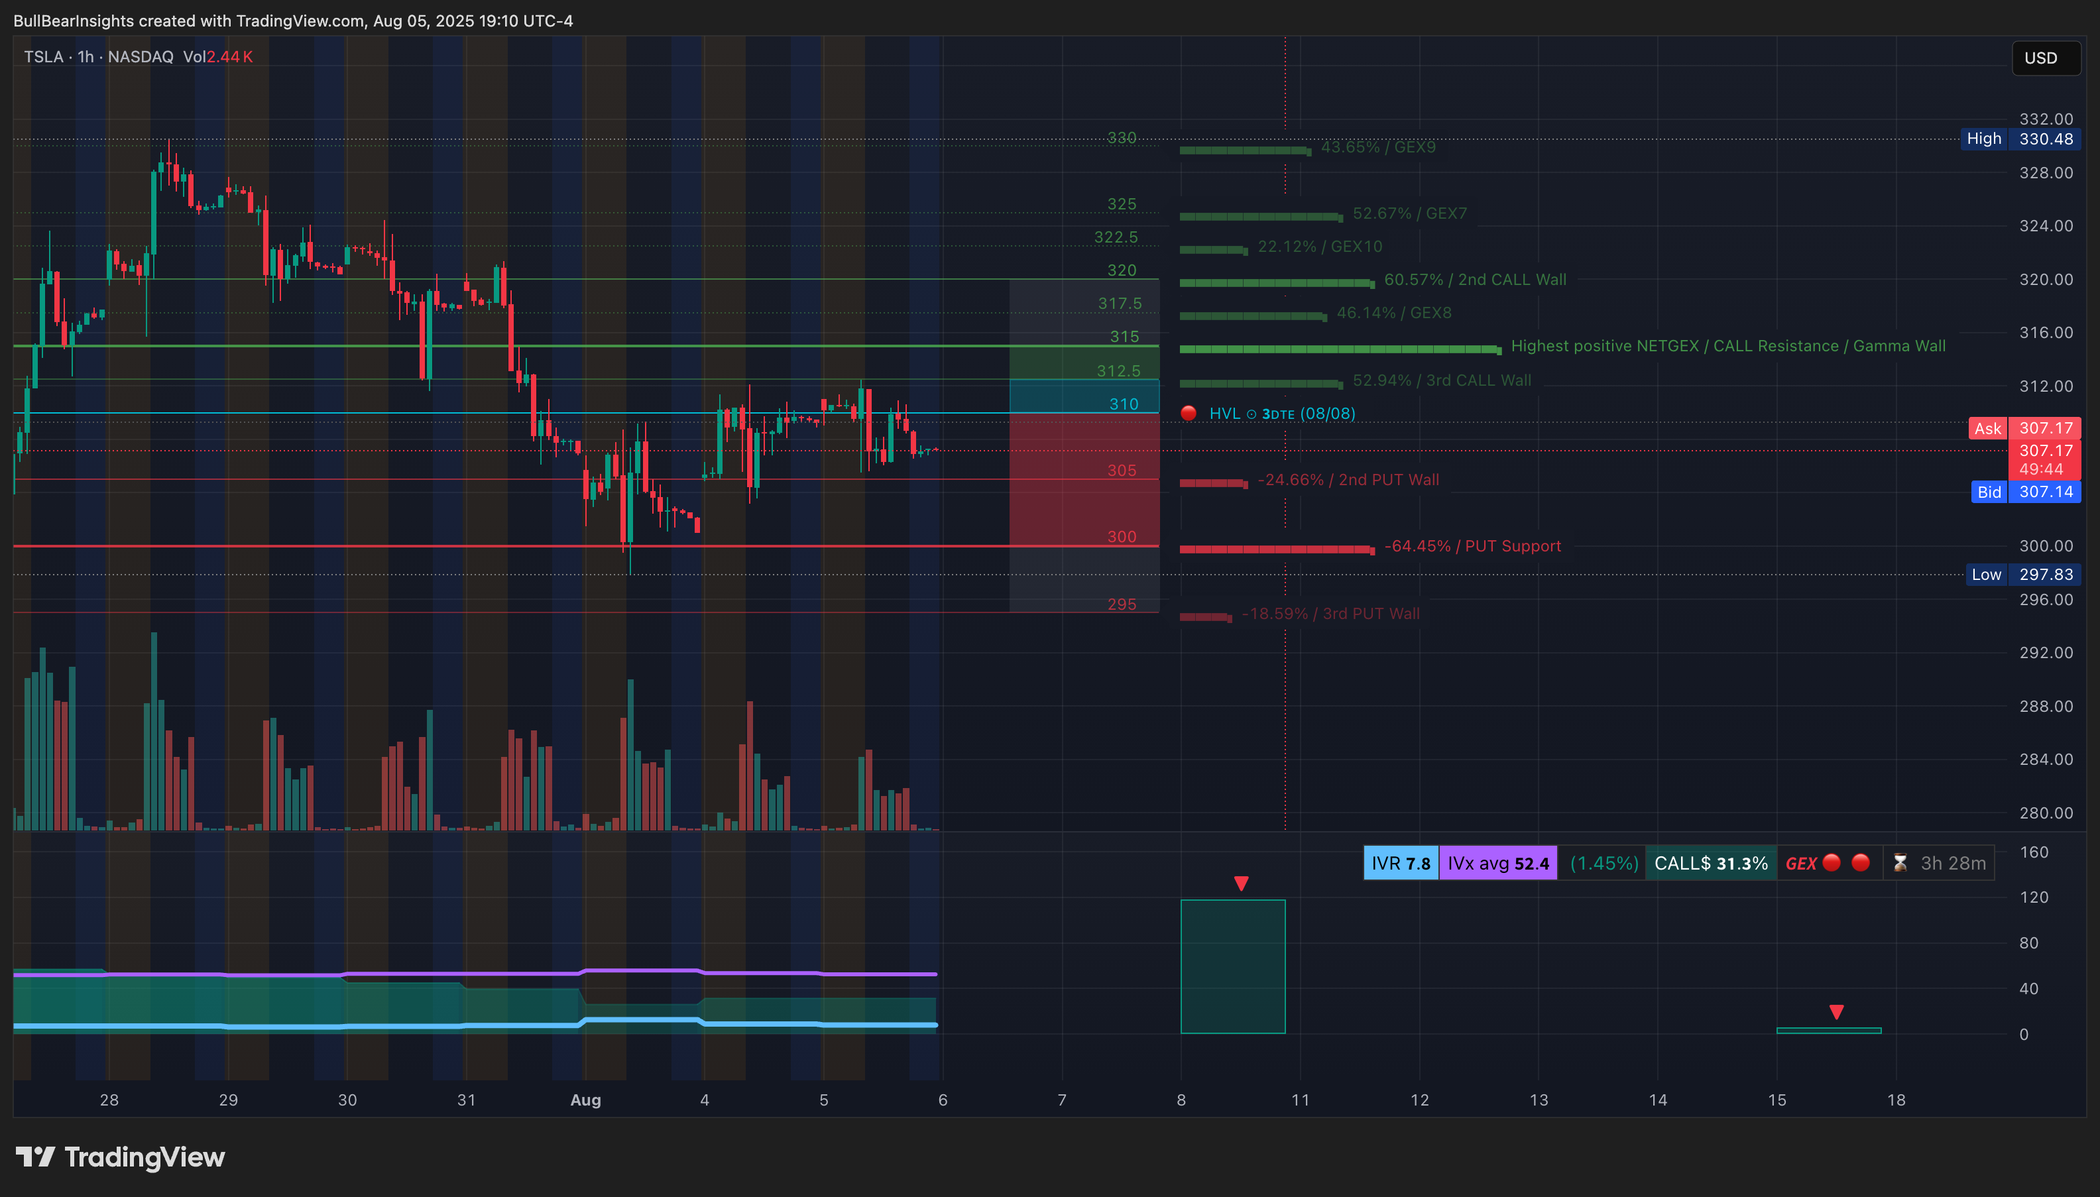Click the 305 strike level label

pyautogui.click(x=1122, y=471)
